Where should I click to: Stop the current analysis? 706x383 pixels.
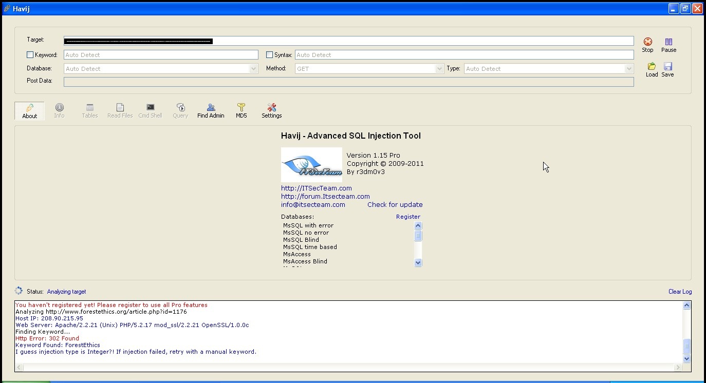[x=647, y=45]
